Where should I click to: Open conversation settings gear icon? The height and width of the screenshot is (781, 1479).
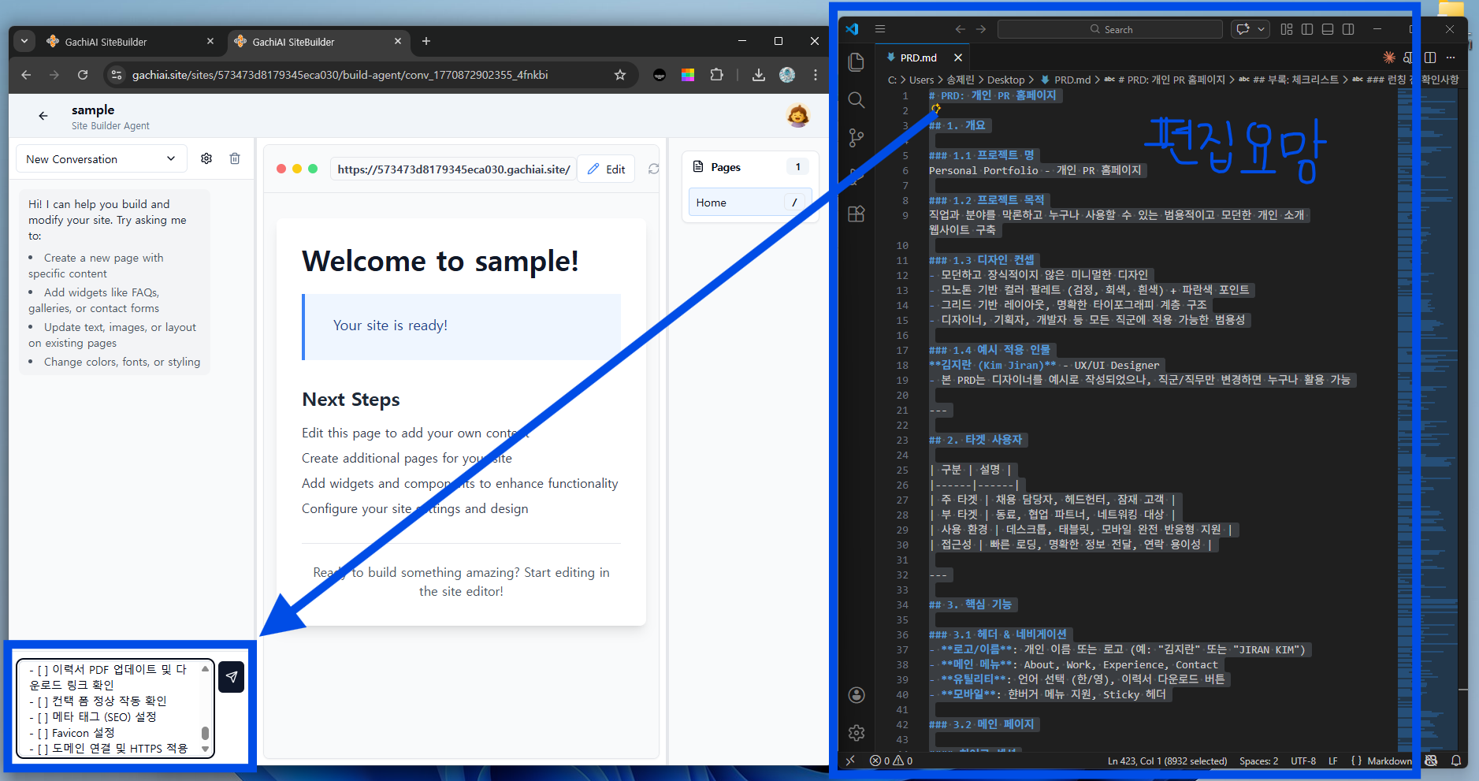[x=206, y=158]
